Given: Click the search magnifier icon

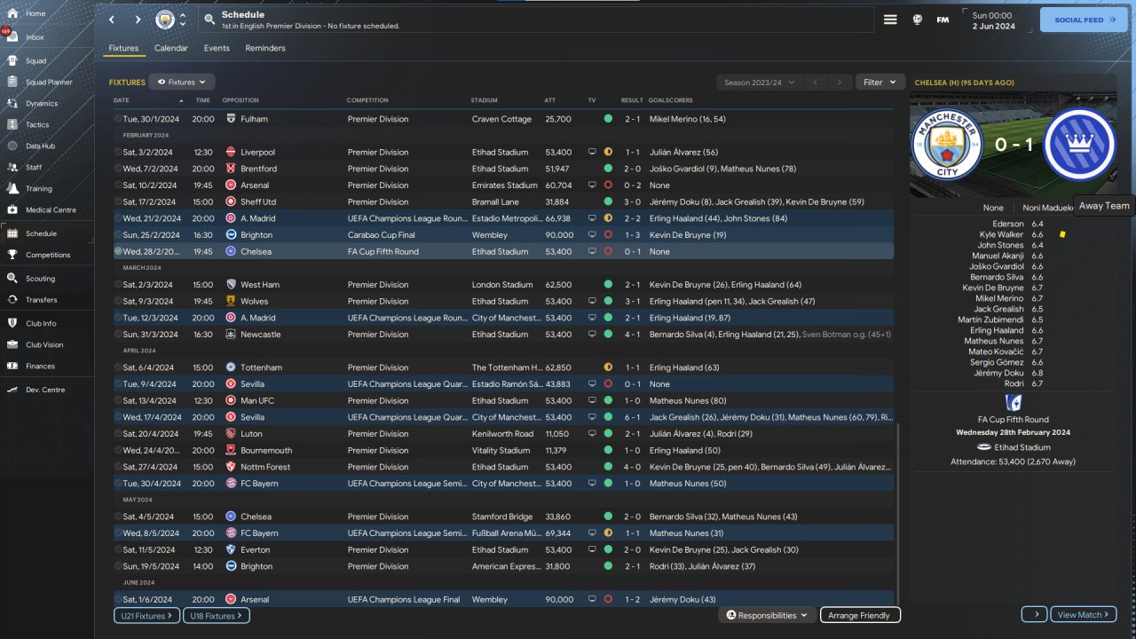Looking at the screenshot, I should 209,20.
